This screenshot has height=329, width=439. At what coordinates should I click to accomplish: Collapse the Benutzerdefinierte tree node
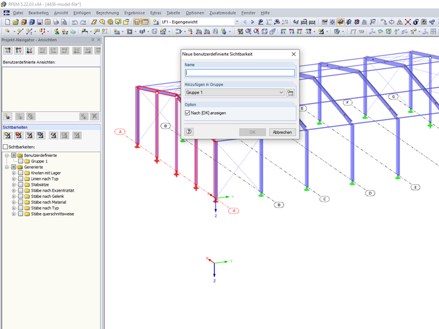tap(7, 155)
